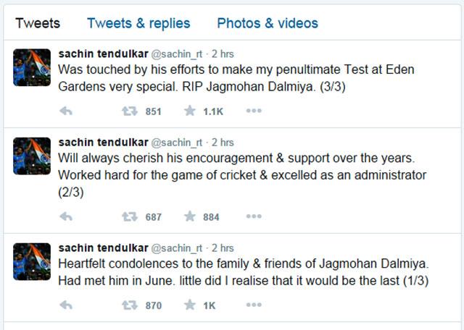
Task: Open more options on the (2/3) tweet
Action: [254, 216]
